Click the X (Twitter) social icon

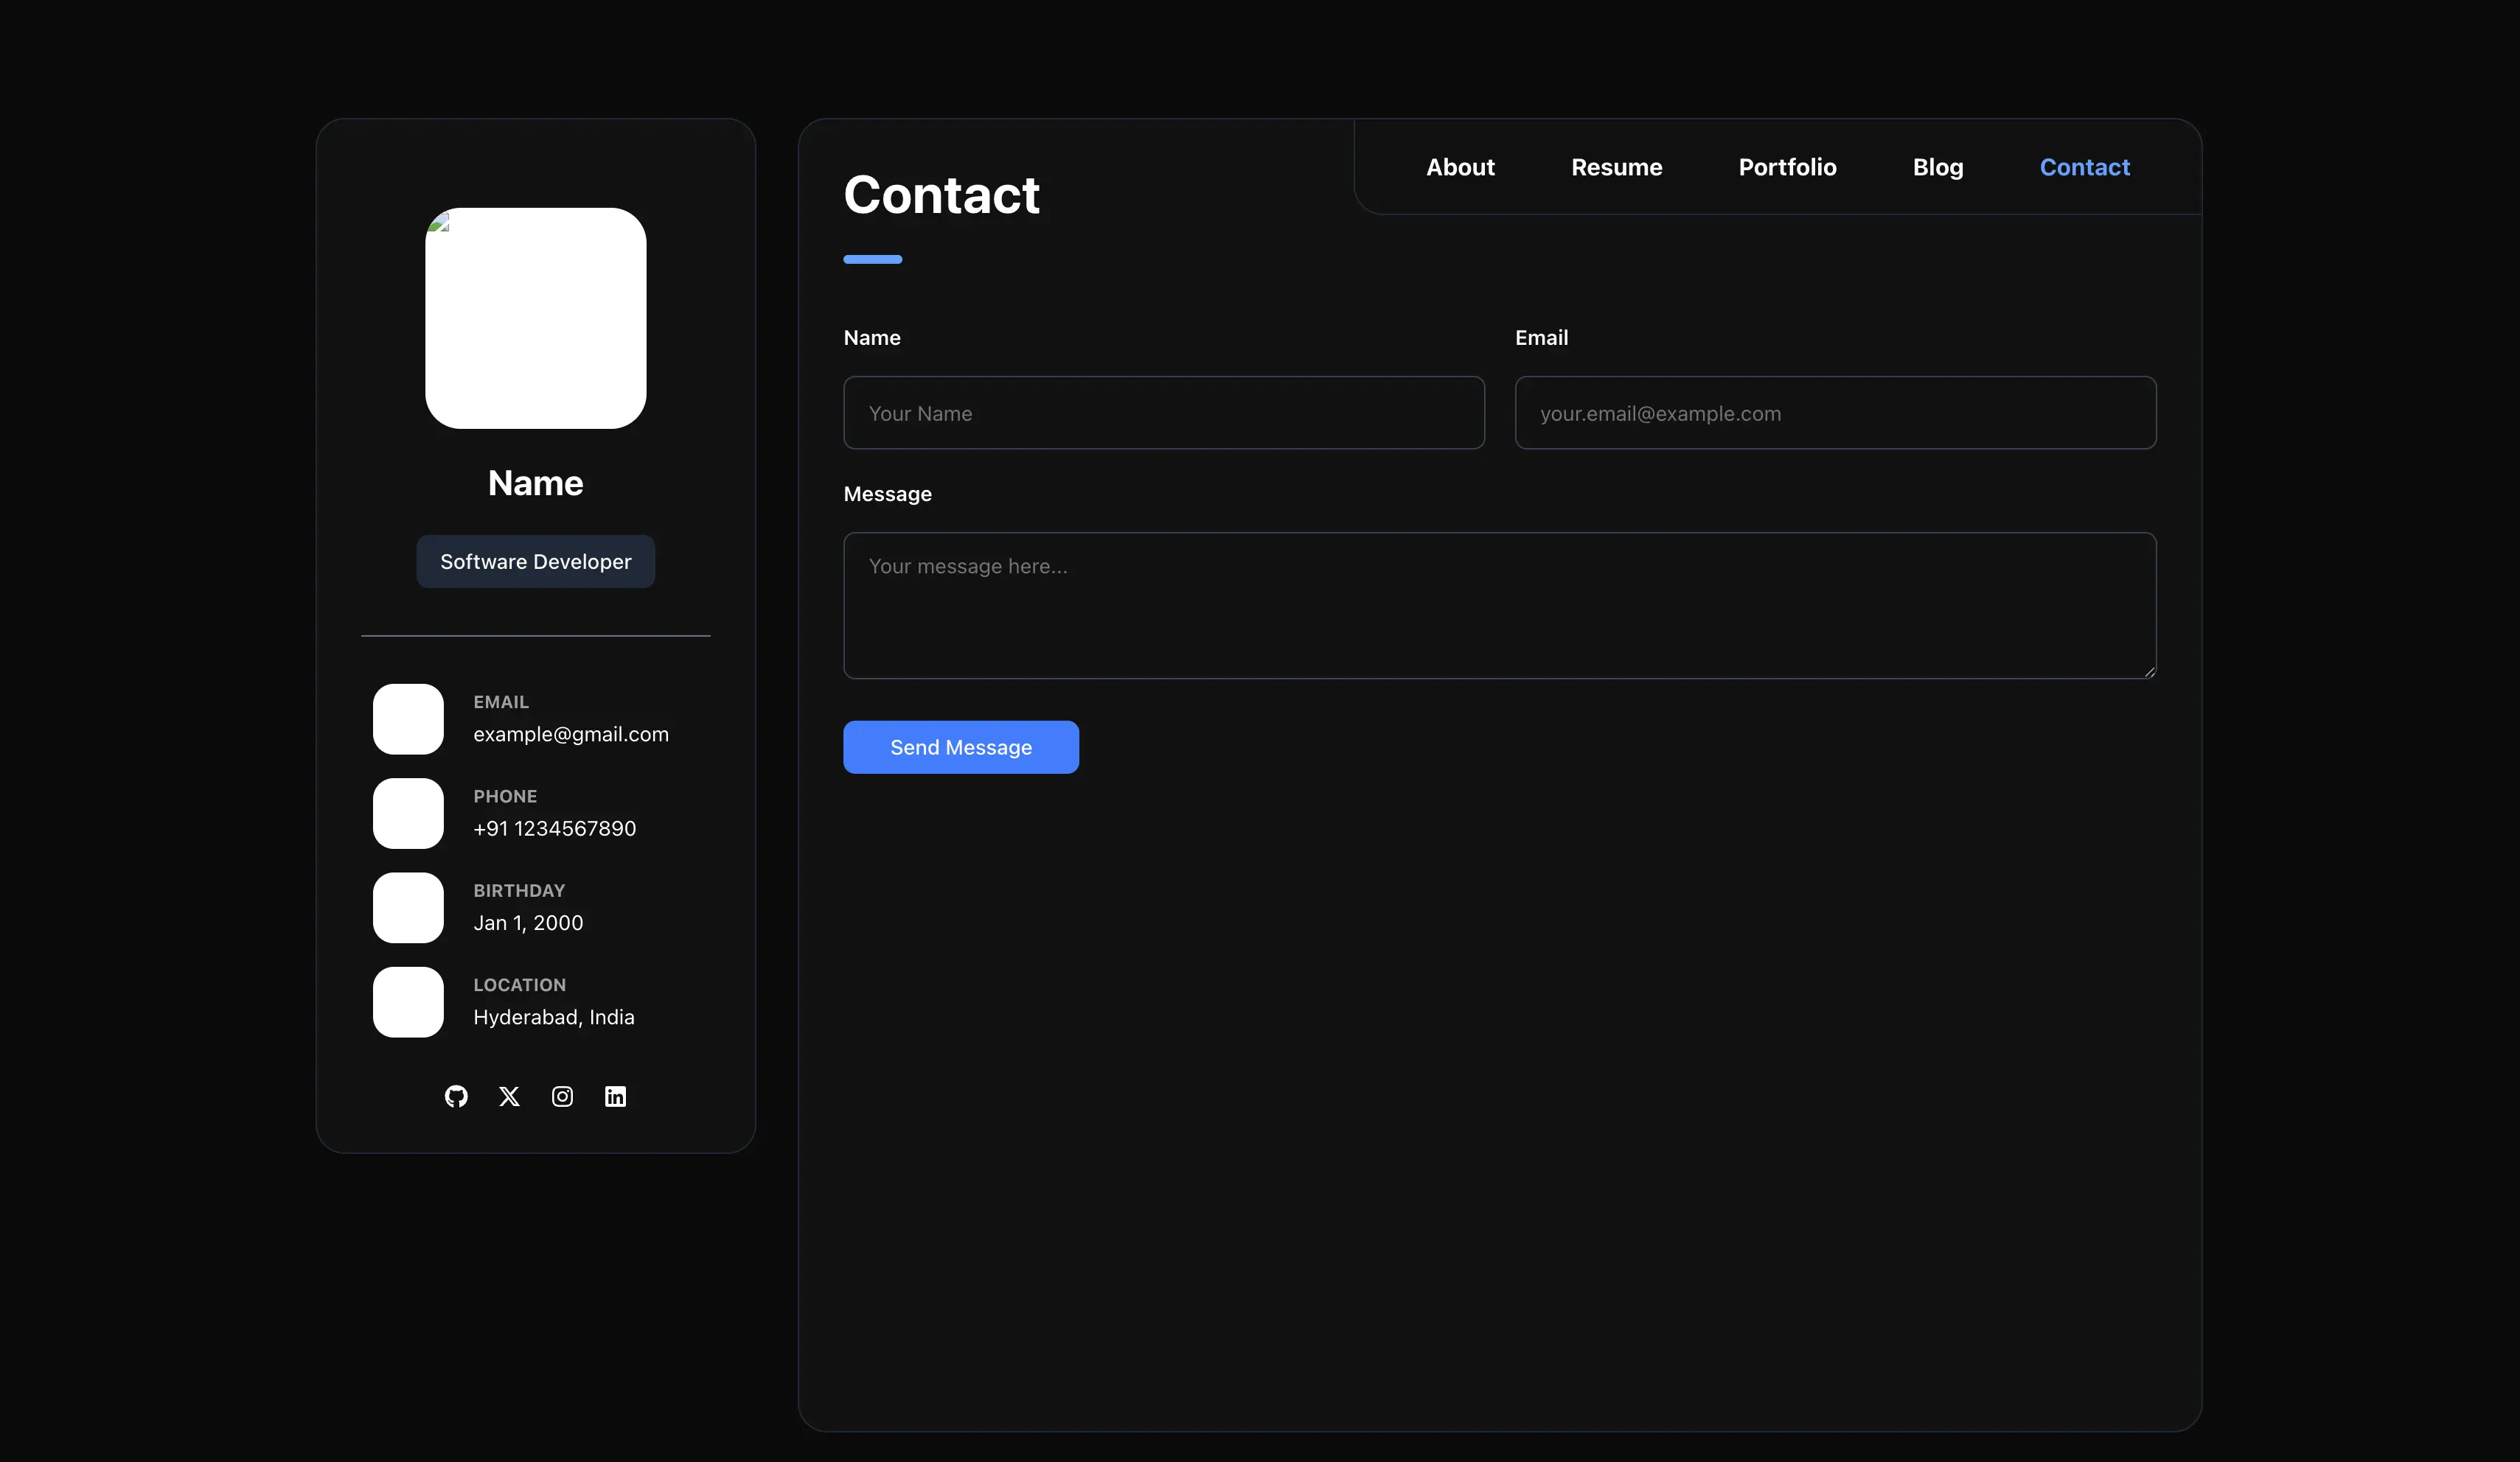coord(509,1096)
